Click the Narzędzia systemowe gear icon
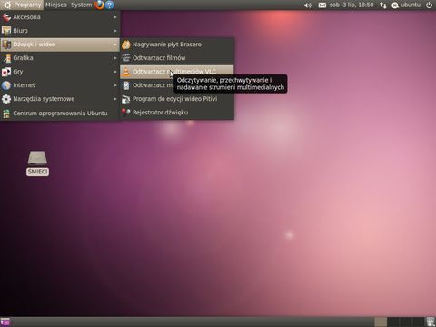 tap(6, 99)
